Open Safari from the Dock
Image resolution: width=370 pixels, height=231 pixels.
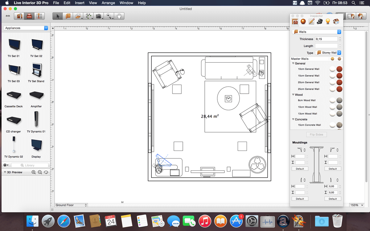64,221
